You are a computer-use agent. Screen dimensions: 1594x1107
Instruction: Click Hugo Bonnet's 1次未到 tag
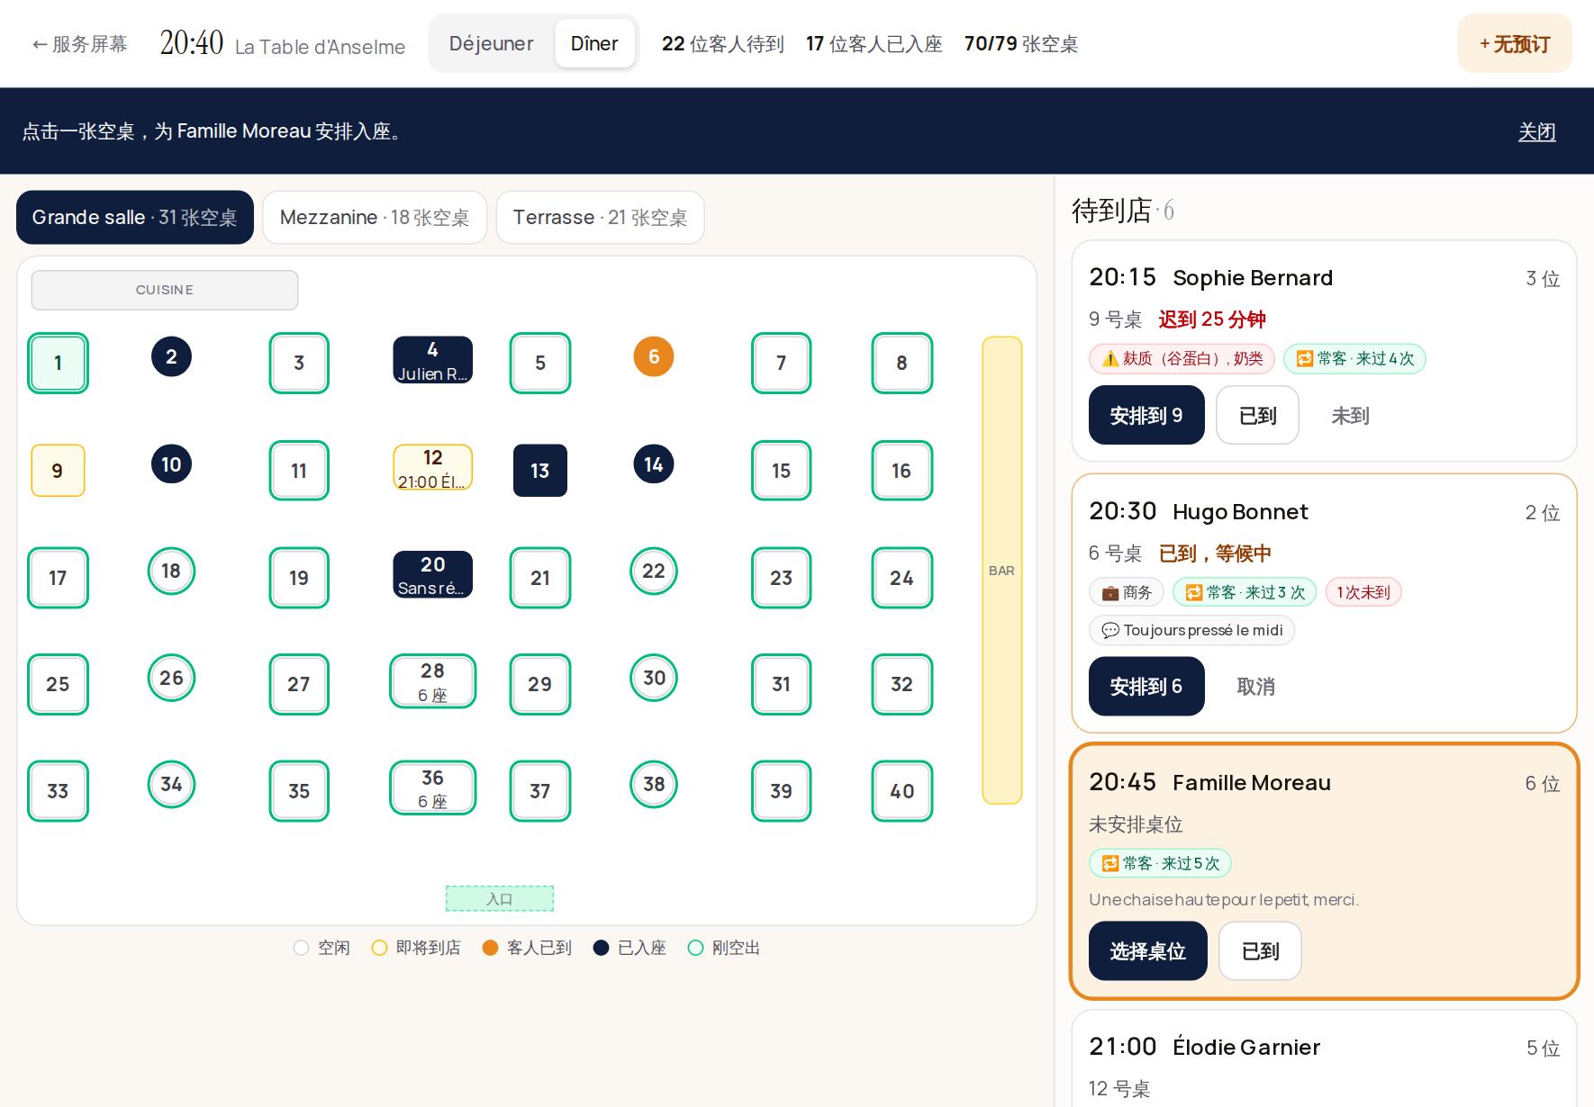pyautogui.click(x=1363, y=592)
